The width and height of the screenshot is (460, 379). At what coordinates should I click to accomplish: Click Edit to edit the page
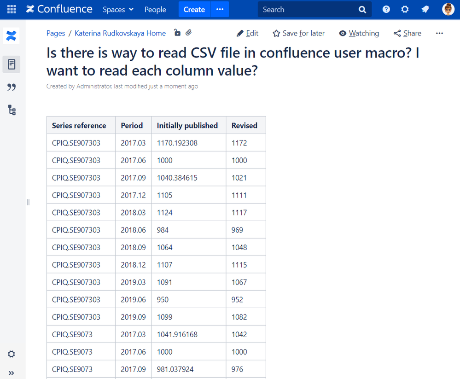247,34
